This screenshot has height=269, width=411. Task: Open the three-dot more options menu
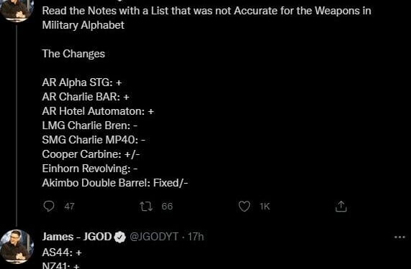coord(399,237)
